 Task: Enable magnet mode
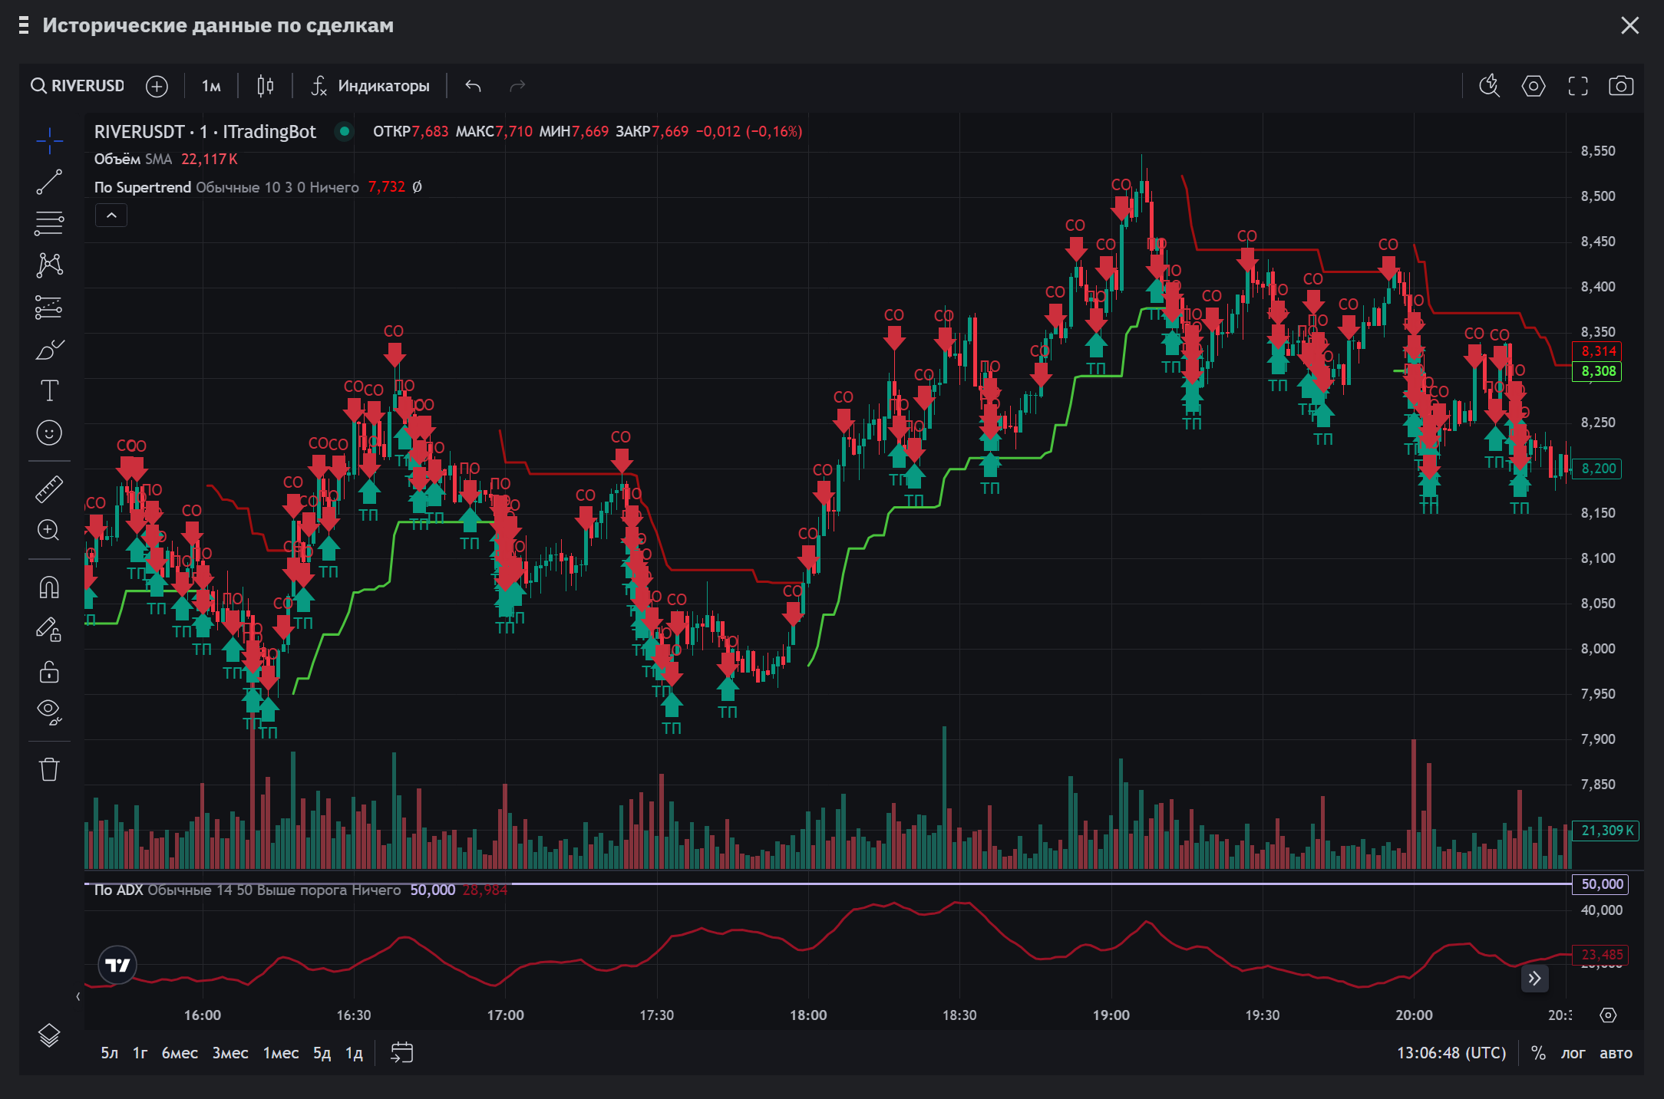tap(49, 587)
